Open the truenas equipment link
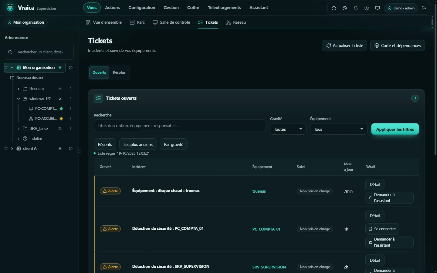This screenshot has width=437, height=273. (x=259, y=191)
